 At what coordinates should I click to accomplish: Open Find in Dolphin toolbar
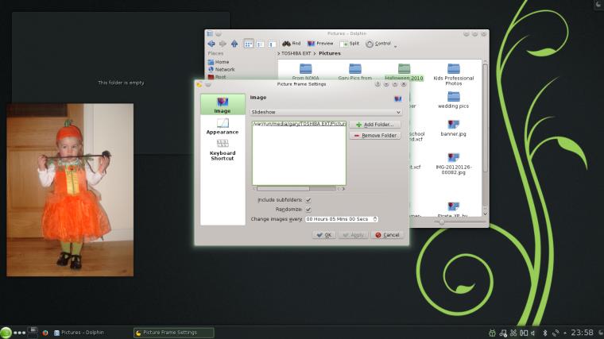(x=291, y=44)
